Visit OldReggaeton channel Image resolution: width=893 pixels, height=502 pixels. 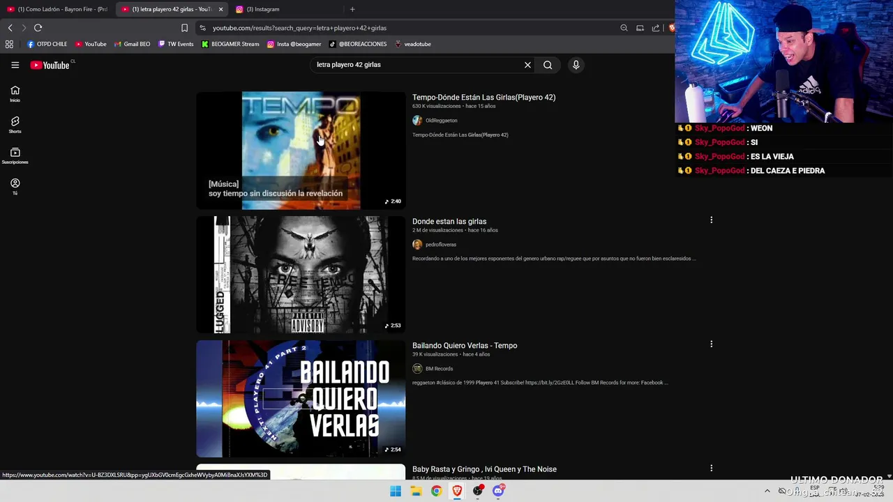pos(442,121)
